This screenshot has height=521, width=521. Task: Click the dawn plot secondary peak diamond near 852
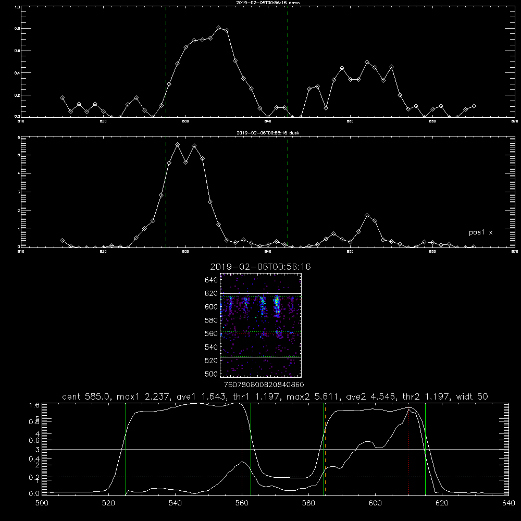click(x=367, y=62)
